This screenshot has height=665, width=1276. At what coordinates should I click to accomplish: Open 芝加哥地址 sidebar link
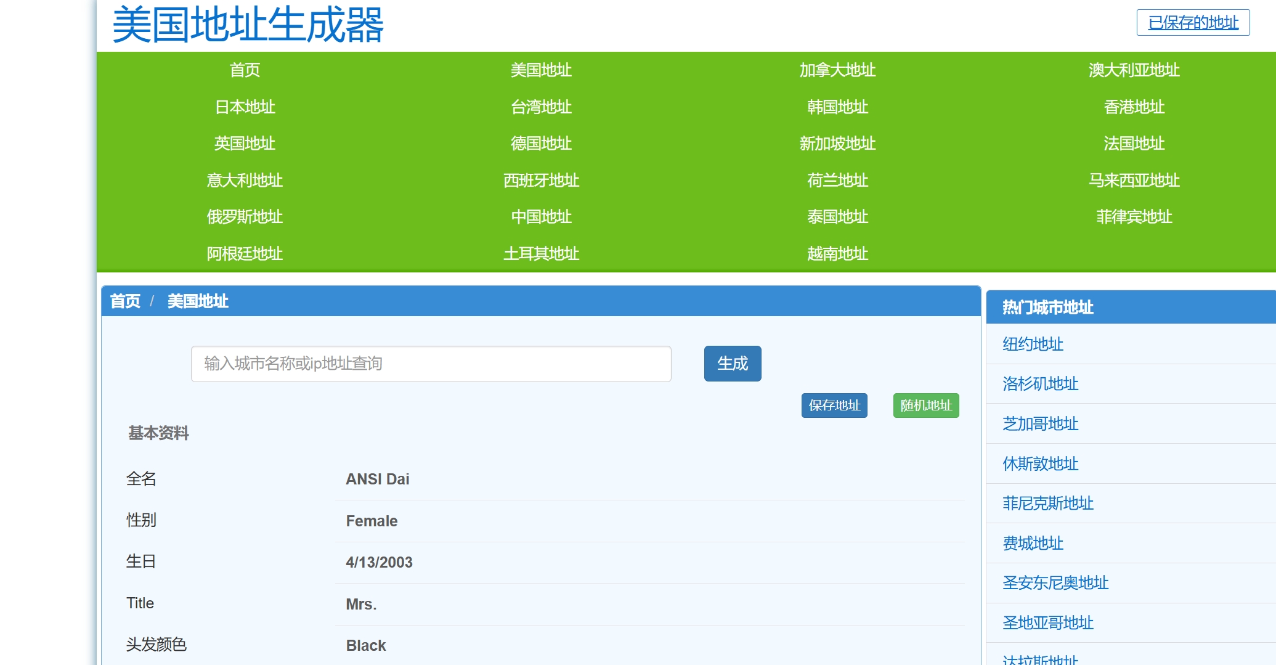point(1040,424)
